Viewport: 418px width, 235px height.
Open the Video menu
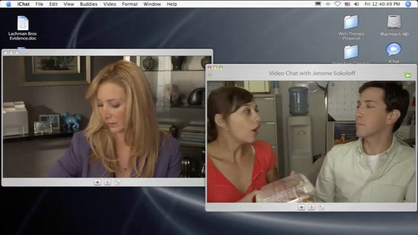(109, 4)
